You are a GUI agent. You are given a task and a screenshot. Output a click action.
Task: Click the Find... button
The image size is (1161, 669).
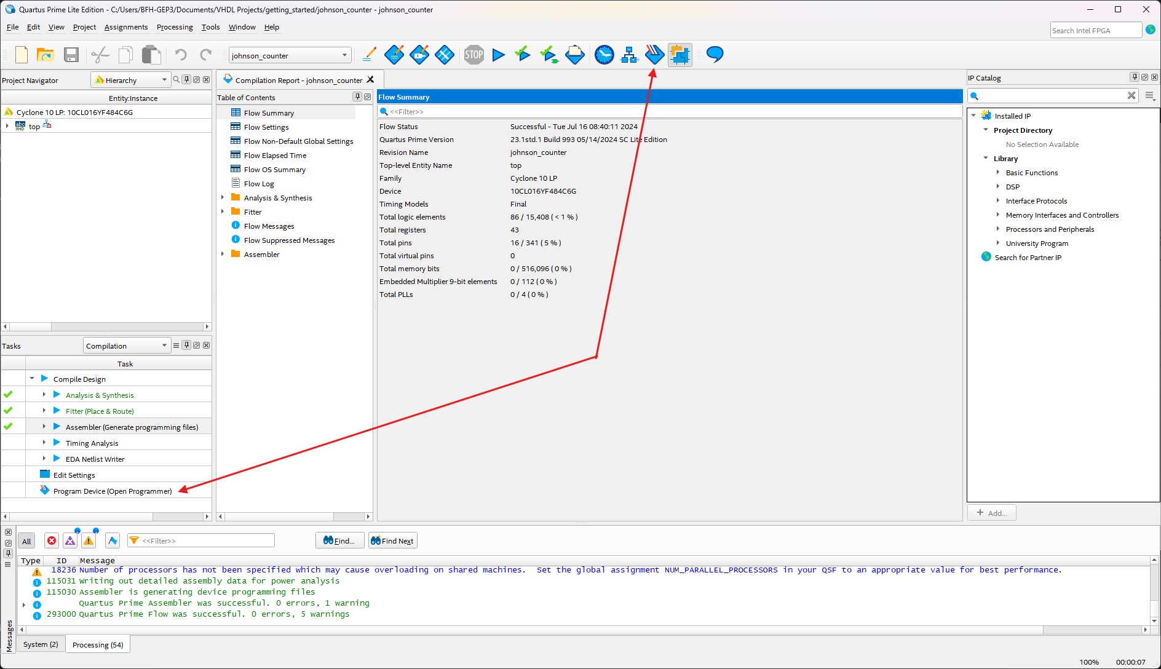click(x=339, y=540)
